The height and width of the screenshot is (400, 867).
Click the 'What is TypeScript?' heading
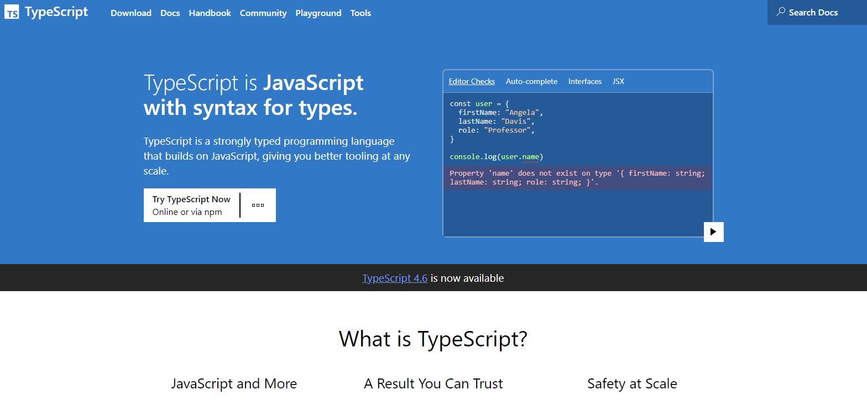coord(433,339)
